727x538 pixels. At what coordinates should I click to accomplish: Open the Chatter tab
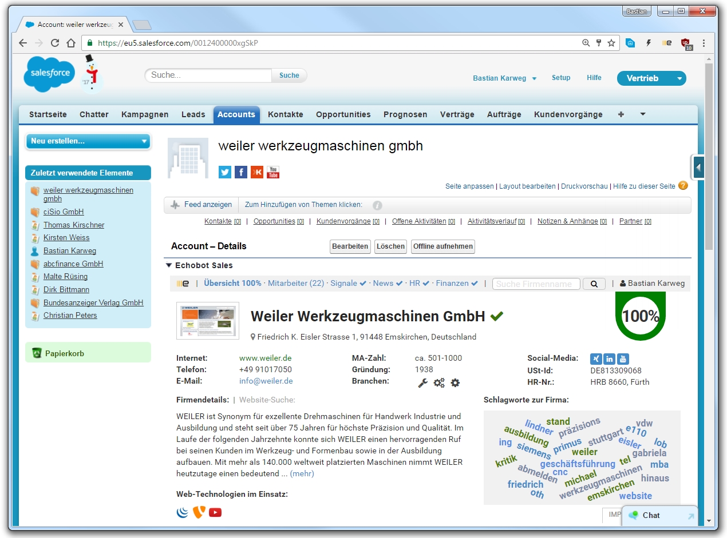94,114
